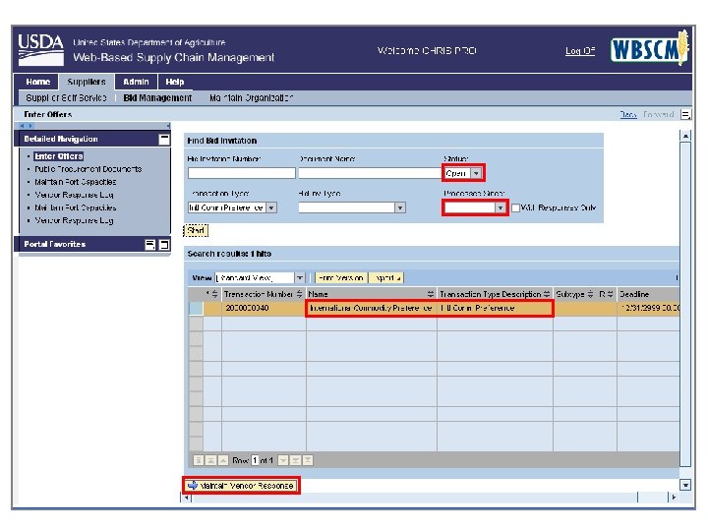Image resolution: width=708 pixels, height=531 pixels.
Task: Click navigation panel left arrow icon
Action: [x=22, y=126]
